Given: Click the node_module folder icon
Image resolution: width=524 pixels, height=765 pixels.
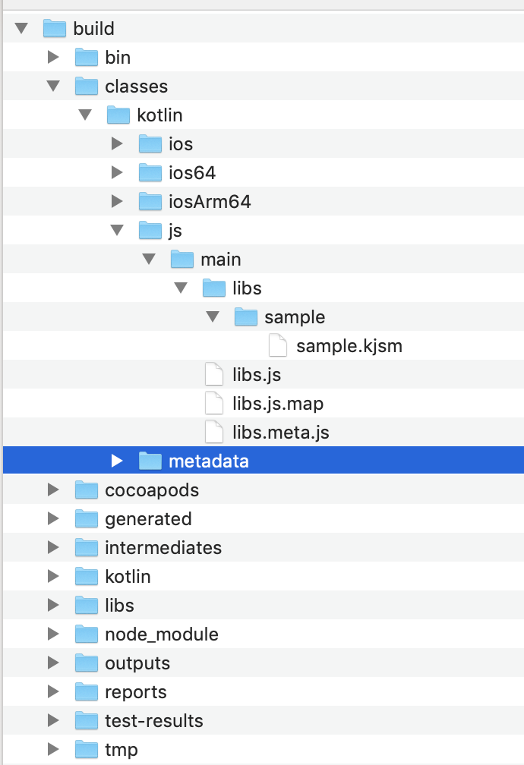Looking at the screenshot, I should pyautogui.click(x=86, y=634).
